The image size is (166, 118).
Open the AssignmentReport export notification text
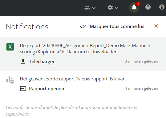coord(85,49)
